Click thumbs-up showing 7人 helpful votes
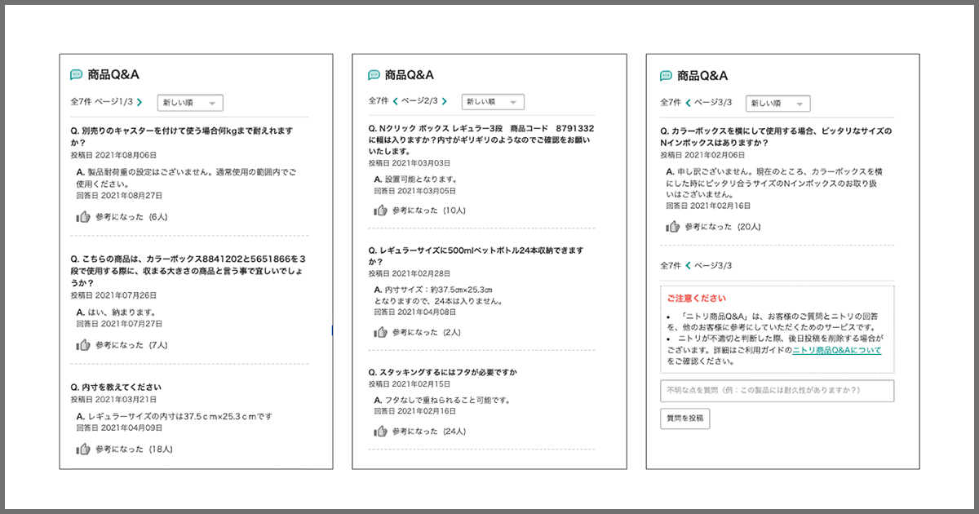The width and height of the screenshot is (979, 514). pos(83,345)
